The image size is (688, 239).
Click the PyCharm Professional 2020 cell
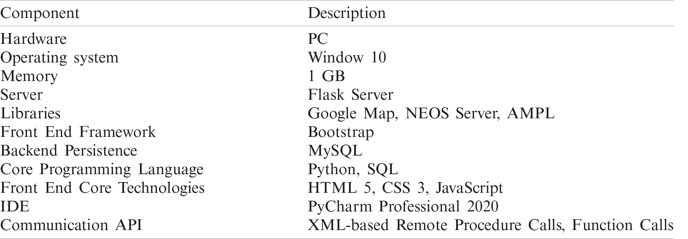pos(403,206)
